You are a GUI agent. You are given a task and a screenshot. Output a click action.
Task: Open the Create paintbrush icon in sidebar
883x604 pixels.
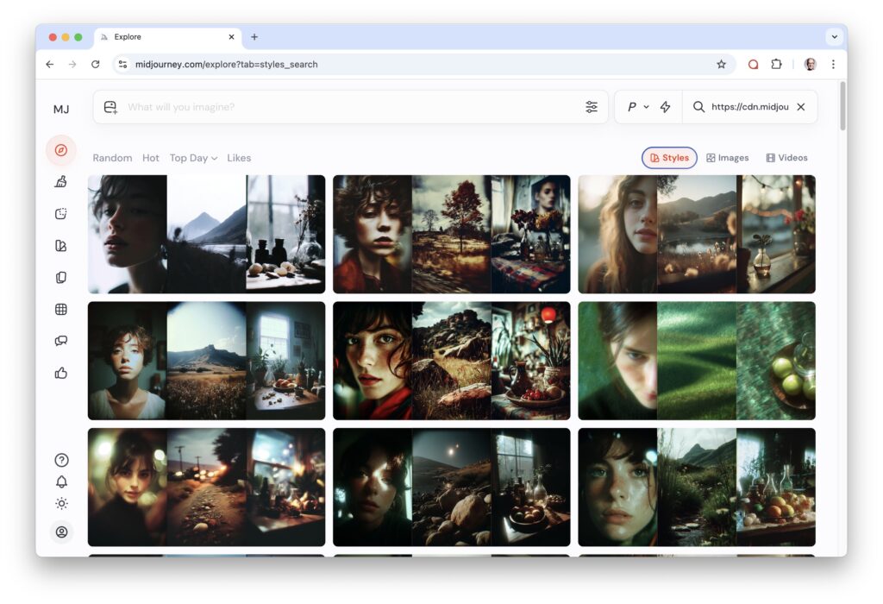coord(60,181)
